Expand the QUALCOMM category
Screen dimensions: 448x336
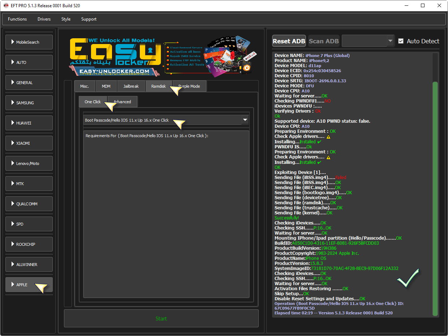pyautogui.click(x=29, y=204)
